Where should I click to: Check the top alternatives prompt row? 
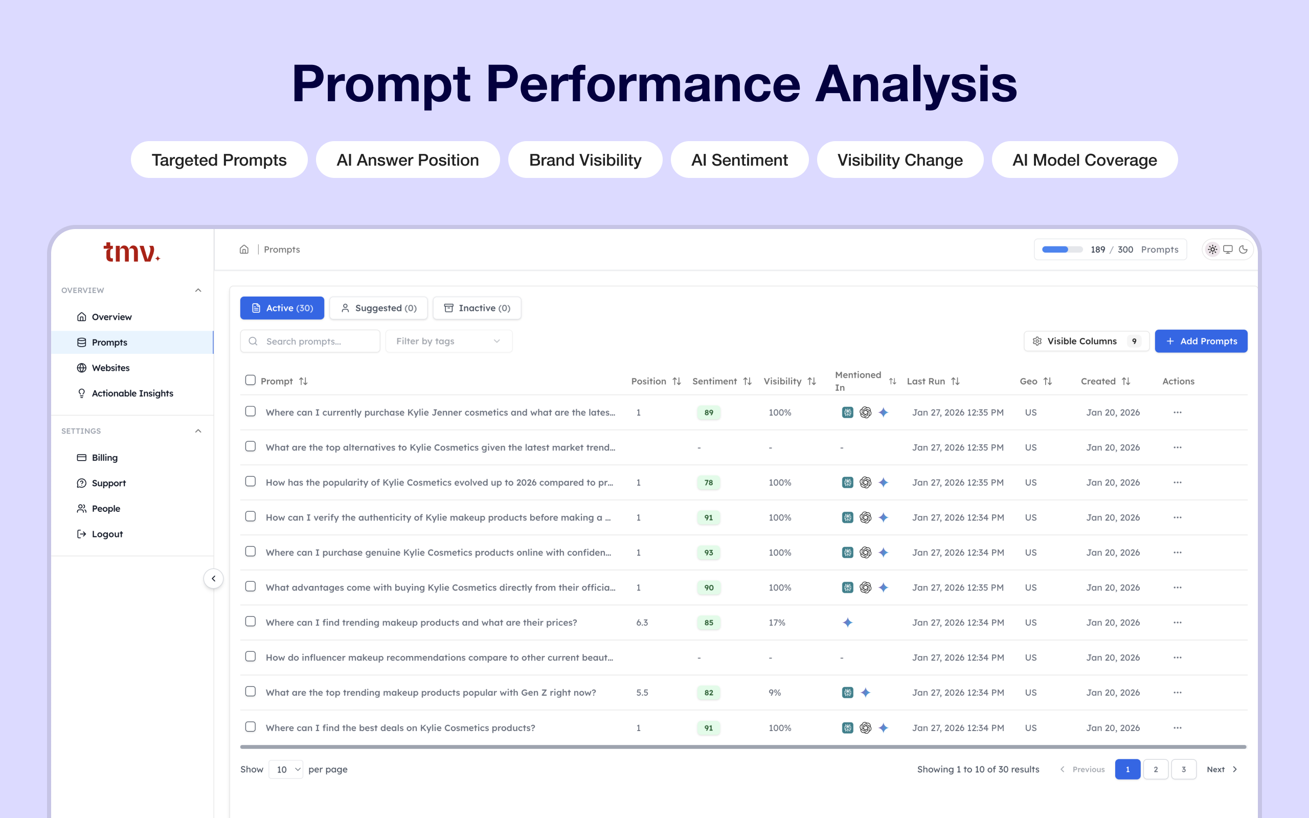pyautogui.click(x=250, y=446)
